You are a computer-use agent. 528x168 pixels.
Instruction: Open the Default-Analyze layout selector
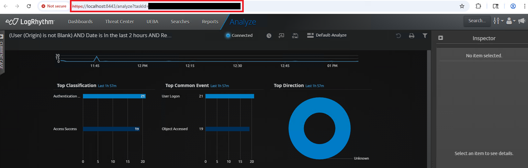click(x=327, y=35)
